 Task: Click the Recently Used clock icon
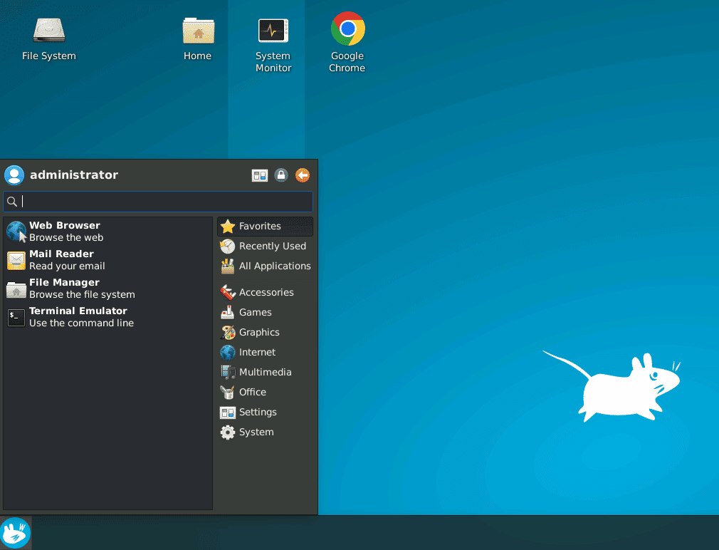227,247
